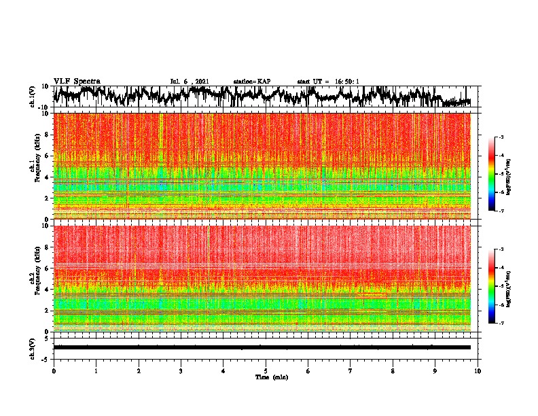Click the time axis tick label '8'

click(393, 371)
